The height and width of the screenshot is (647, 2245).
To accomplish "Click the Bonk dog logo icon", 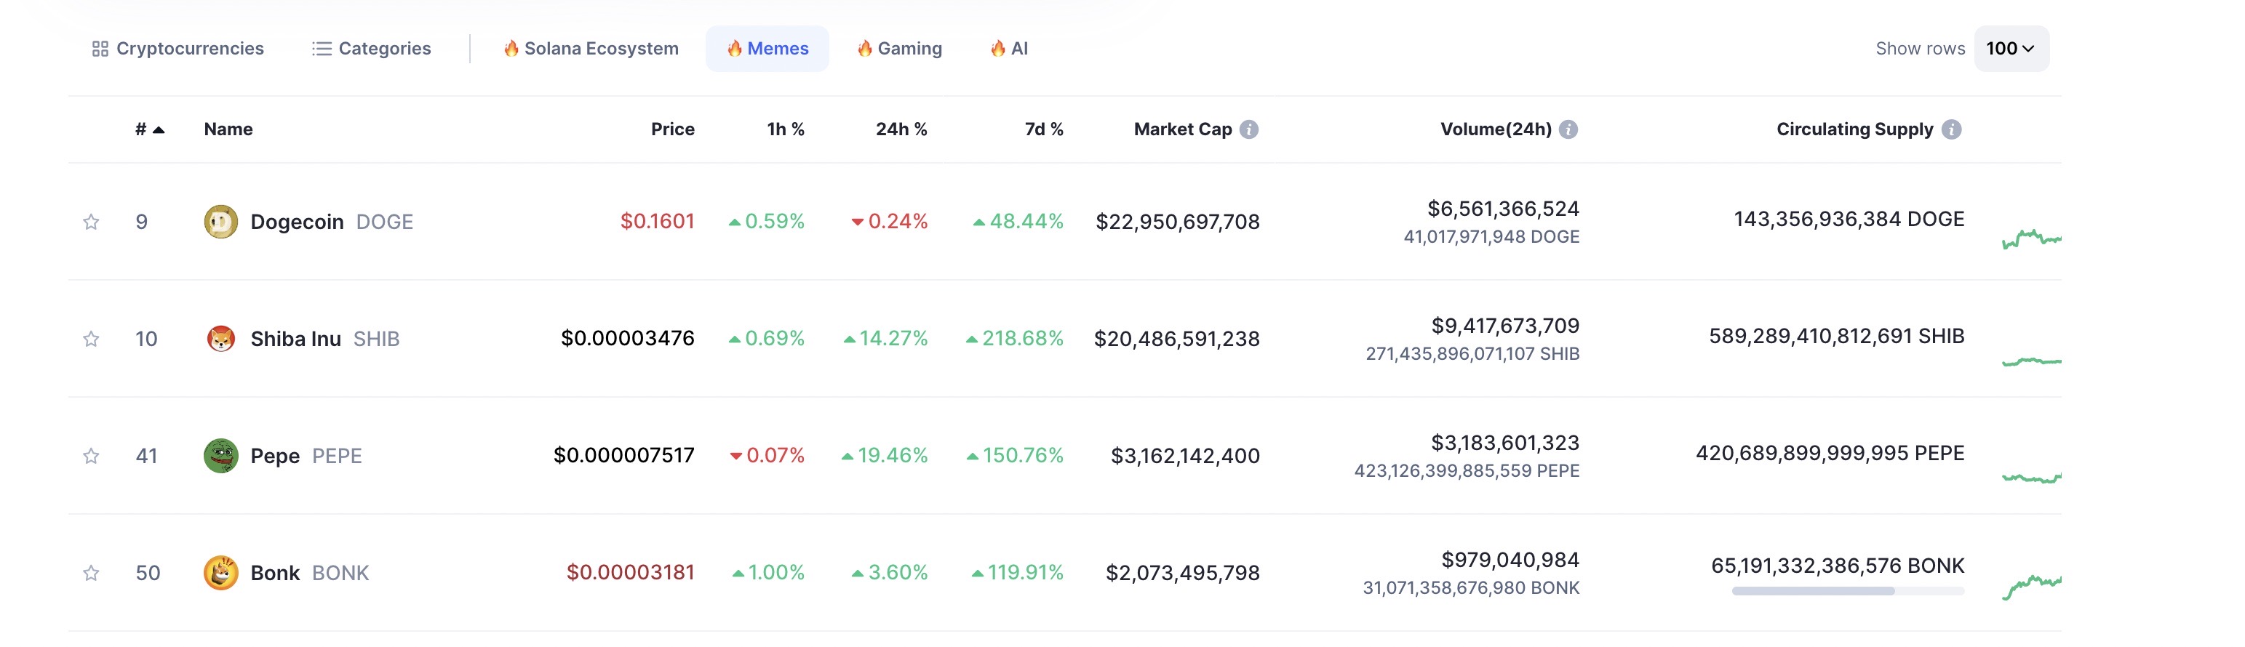I will pyautogui.click(x=220, y=572).
